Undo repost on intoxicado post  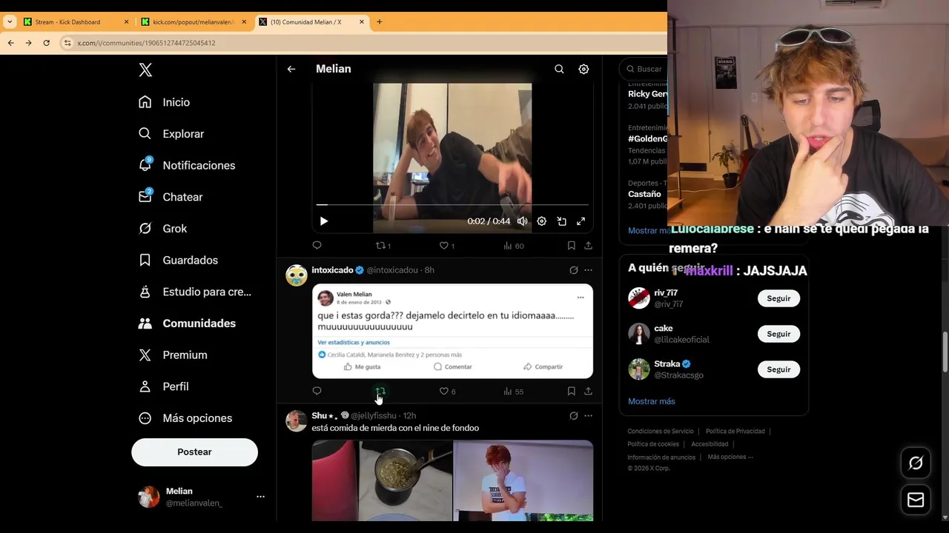click(x=380, y=391)
